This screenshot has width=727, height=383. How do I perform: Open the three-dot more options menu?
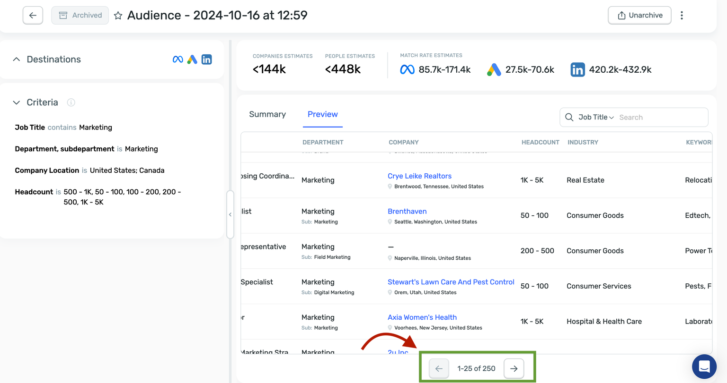(682, 16)
